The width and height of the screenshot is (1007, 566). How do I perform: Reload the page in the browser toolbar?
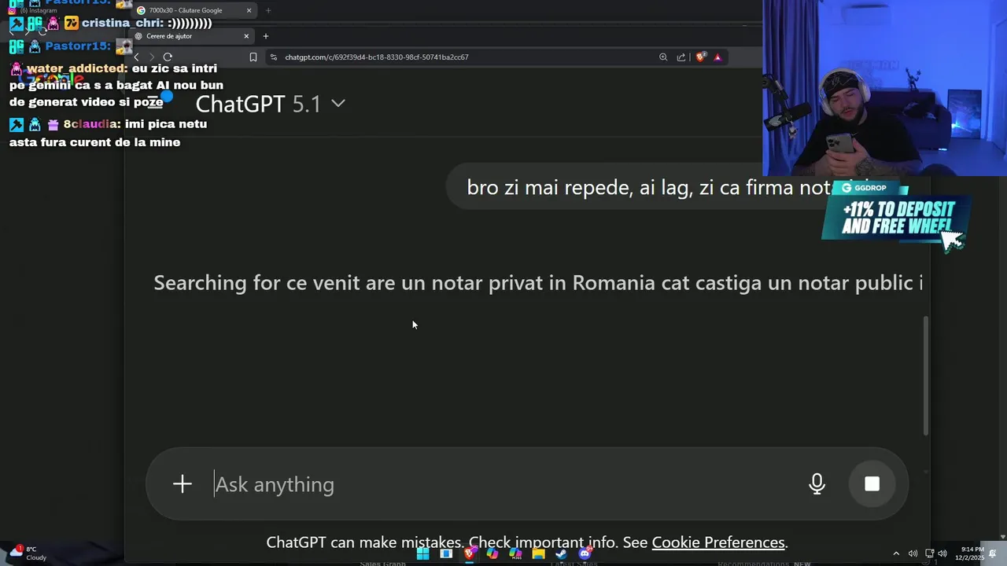pyautogui.click(x=168, y=57)
